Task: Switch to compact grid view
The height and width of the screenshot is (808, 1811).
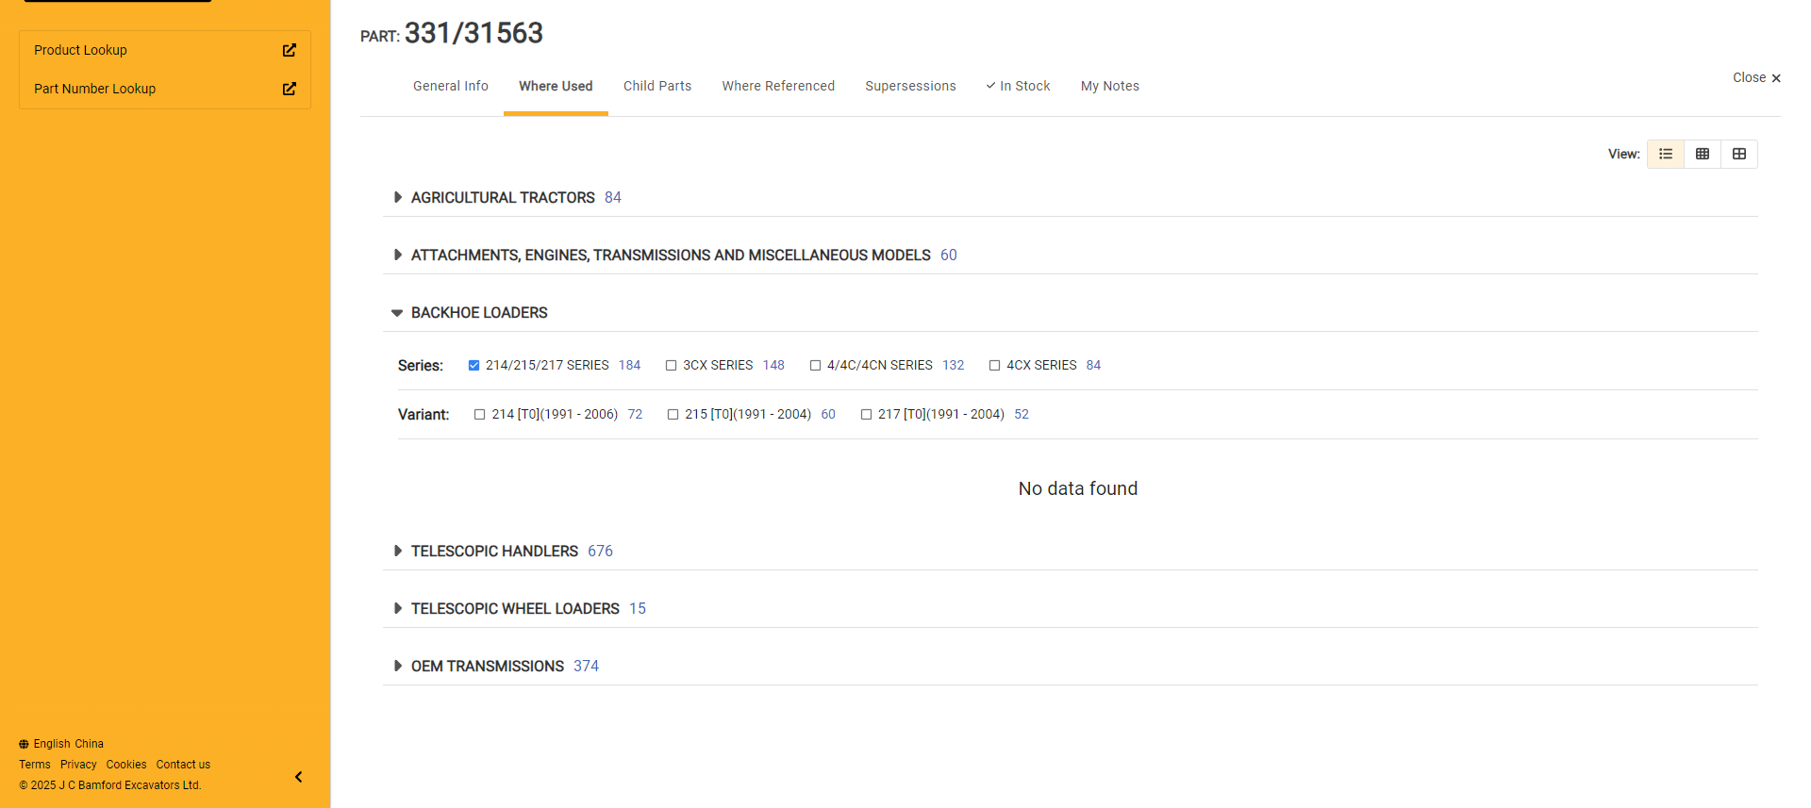Action: pyautogui.click(x=1703, y=154)
